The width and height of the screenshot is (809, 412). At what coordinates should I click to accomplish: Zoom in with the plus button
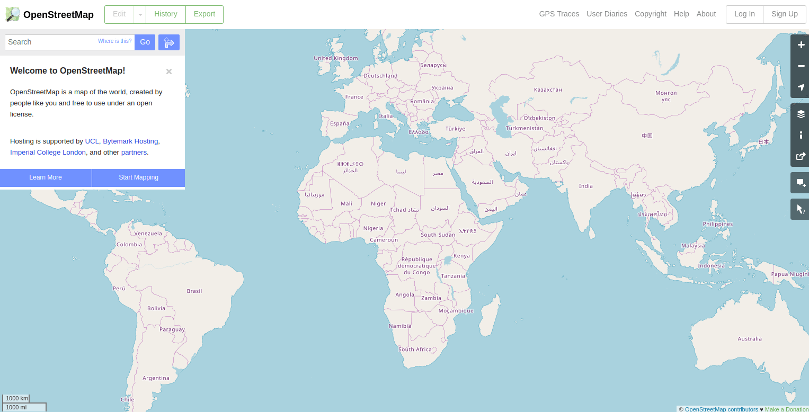tap(801, 45)
